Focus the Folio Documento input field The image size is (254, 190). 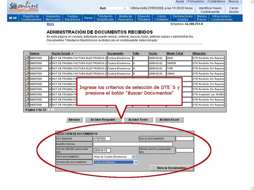coord(185,138)
